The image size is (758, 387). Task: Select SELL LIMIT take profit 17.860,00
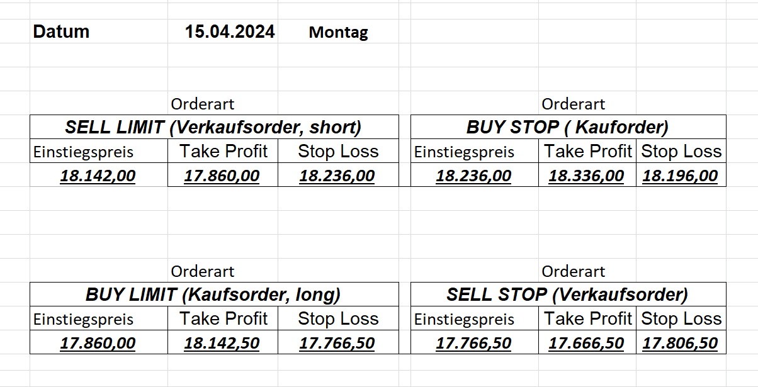222,176
